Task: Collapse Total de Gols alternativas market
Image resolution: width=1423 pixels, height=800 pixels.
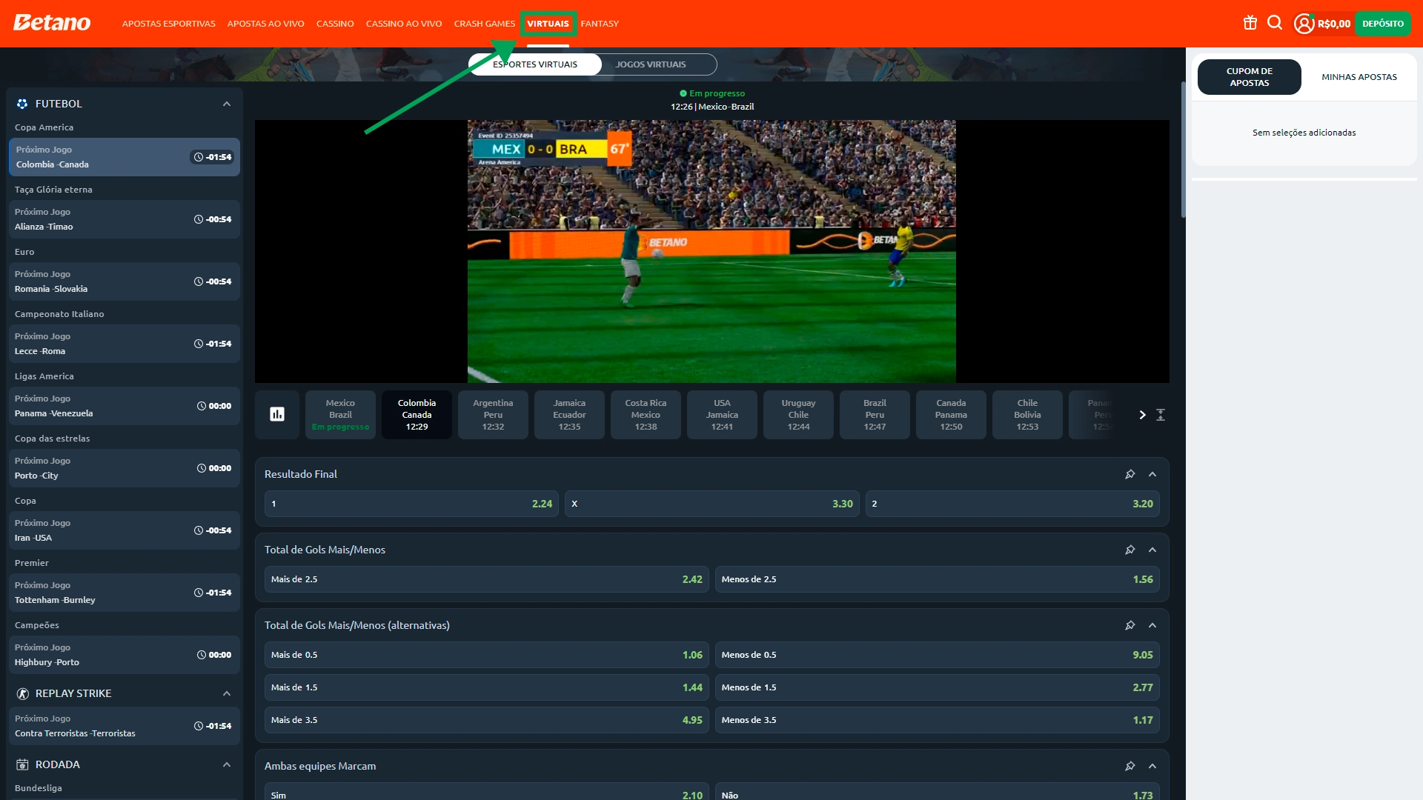Action: (1152, 625)
